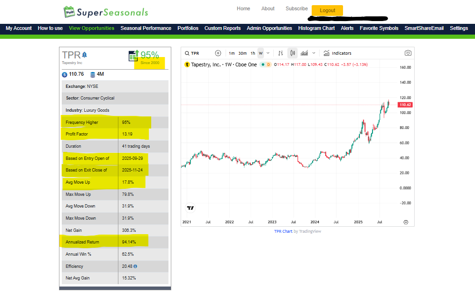Switch chart to 1m interval

pyautogui.click(x=232, y=53)
